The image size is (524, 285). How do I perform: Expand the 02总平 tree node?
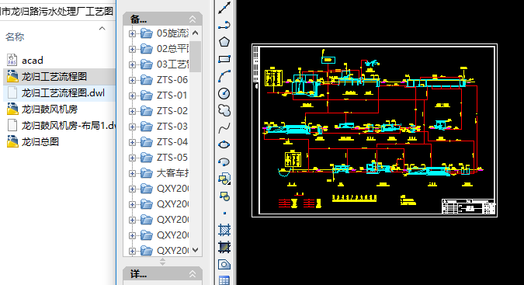pos(132,49)
